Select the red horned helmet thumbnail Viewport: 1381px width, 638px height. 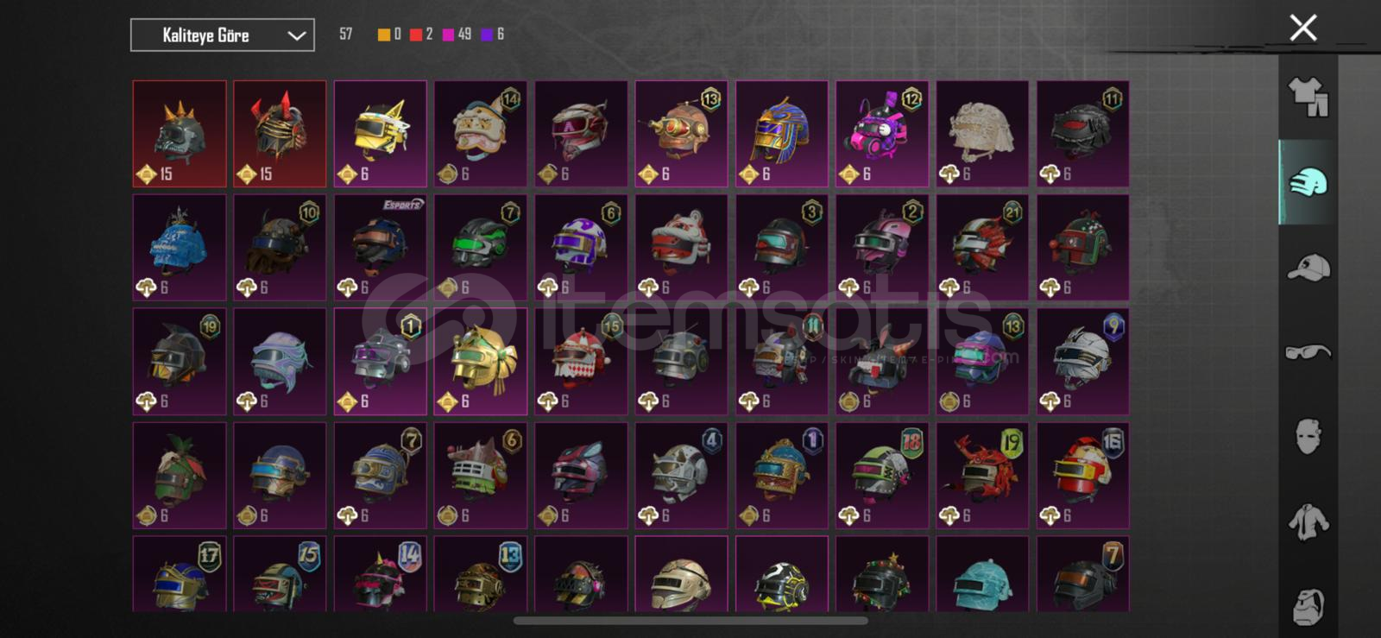pos(280,134)
